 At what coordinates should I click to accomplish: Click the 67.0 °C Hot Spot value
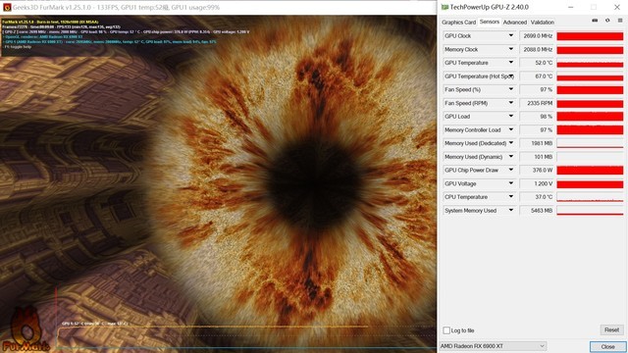point(537,76)
